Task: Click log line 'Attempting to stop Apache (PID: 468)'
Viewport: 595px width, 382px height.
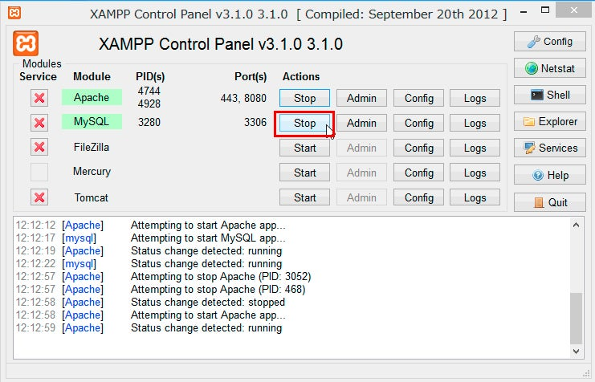Action: [x=218, y=290]
